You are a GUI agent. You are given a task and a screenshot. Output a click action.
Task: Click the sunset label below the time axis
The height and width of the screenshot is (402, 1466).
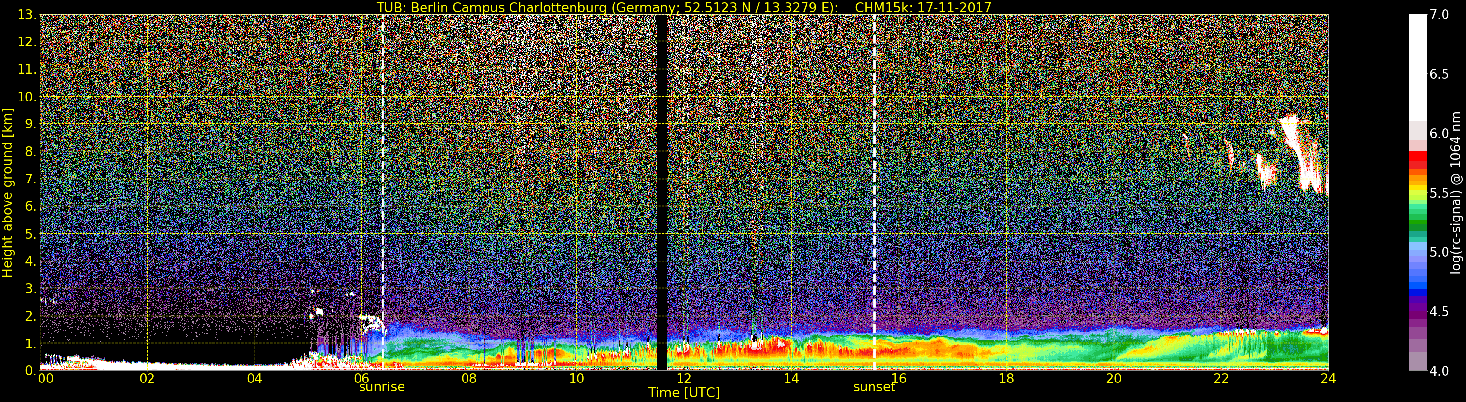[874, 387]
